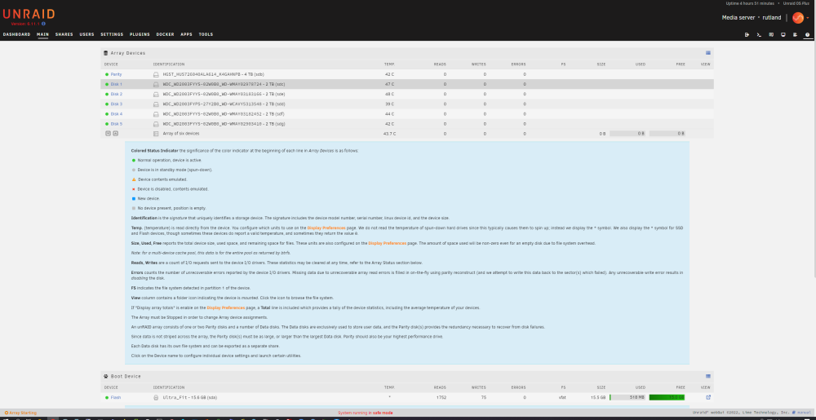
Task: Click the info monitor icon in navbar
Action: pyautogui.click(x=783, y=35)
